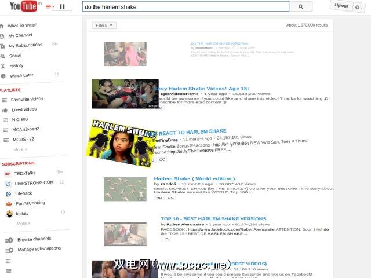Click the list icon beside NIC s03
371x278 pixels.
5,120
